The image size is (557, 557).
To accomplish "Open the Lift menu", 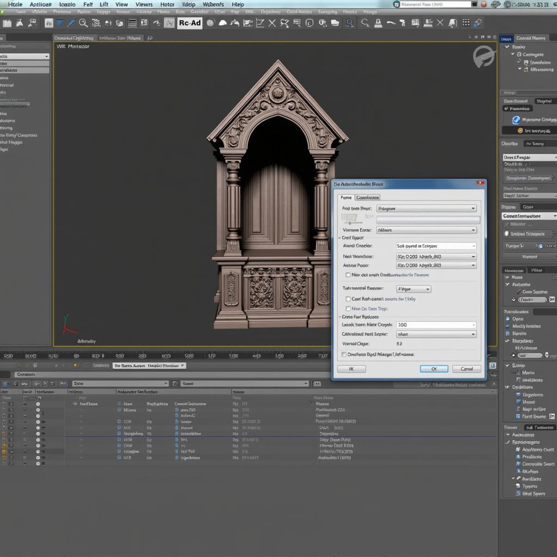I will (x=104, y=4).
